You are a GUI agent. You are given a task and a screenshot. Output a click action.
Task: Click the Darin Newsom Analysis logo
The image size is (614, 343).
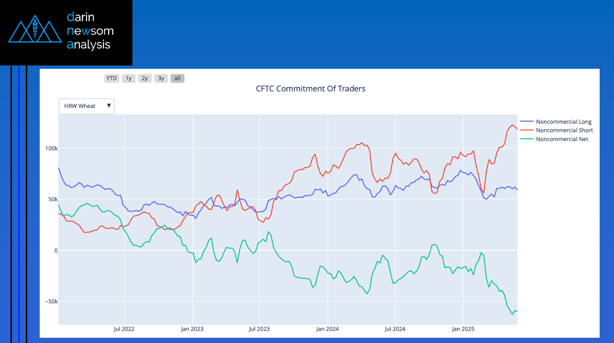(x=66, y=32)
